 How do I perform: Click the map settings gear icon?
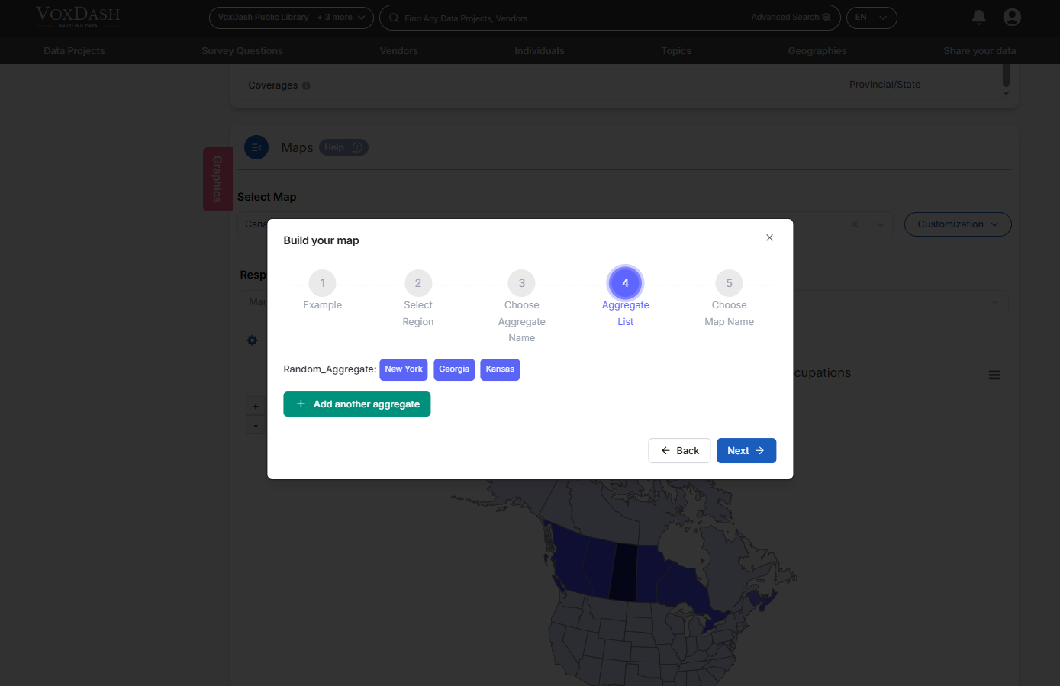click(x=252, y=340)
